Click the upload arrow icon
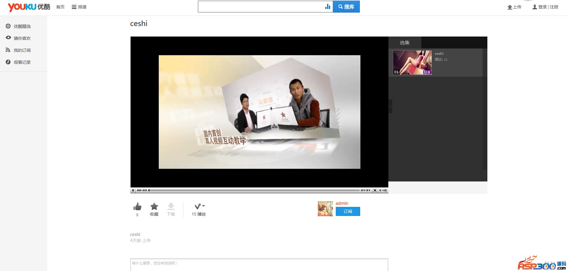This screenshot has height=271, width=569. pyautogui.click(x=510, y=7)
